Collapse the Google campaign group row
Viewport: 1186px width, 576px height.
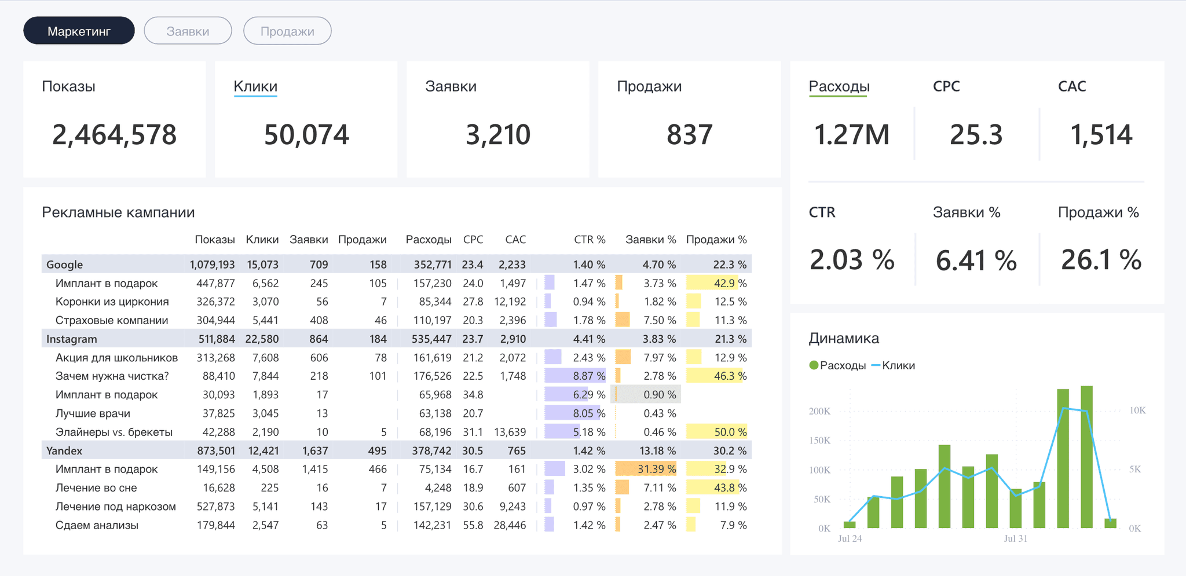(397, 264)
